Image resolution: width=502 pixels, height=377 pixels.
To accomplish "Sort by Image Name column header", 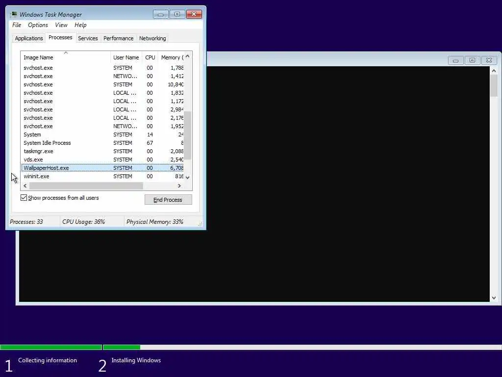I will coord(66,57).
